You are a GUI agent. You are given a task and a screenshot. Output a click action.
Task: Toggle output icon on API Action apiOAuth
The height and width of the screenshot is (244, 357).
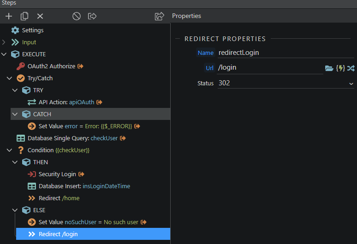coord(99,102)
